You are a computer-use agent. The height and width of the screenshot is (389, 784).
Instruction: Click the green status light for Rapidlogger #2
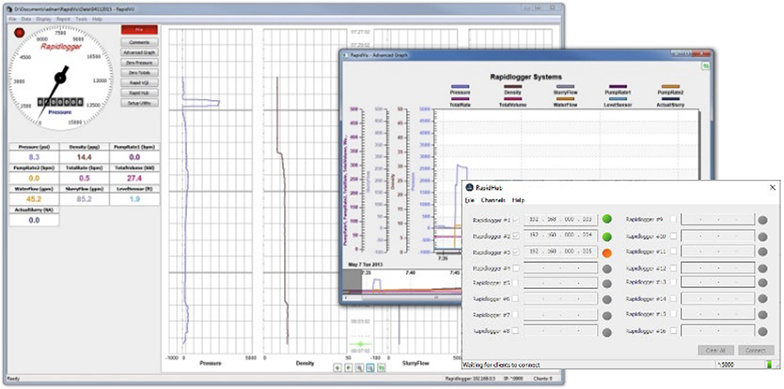coord(607,236)
